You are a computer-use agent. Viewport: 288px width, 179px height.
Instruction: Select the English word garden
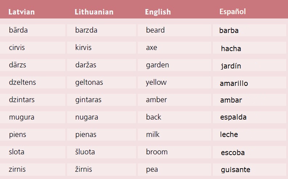point(157,65)
